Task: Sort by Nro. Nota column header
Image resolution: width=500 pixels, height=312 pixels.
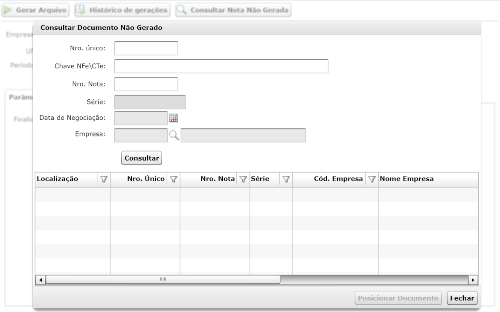Action: click(x=218, y=179)
